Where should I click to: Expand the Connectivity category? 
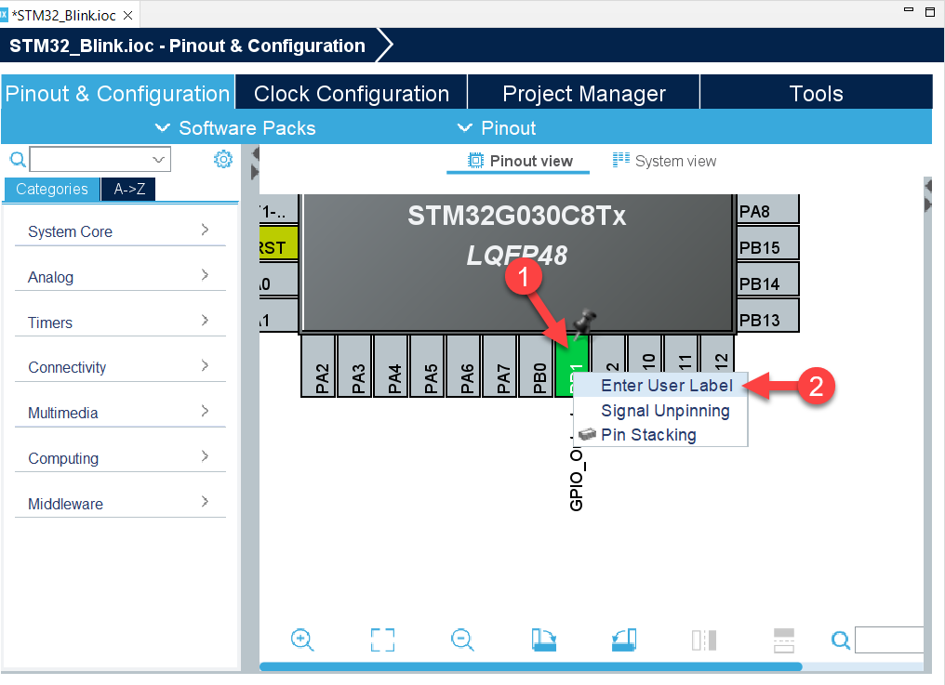point(120,367)
